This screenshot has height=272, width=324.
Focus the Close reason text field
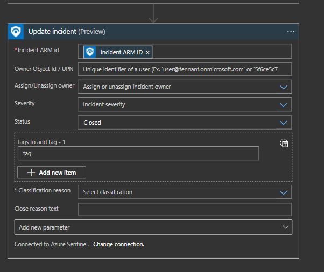pos(184,209)
